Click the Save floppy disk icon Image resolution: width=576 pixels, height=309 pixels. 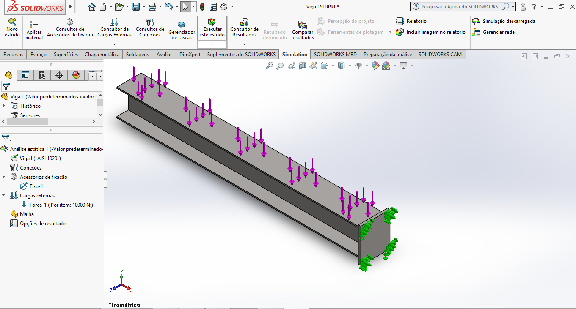136,7
